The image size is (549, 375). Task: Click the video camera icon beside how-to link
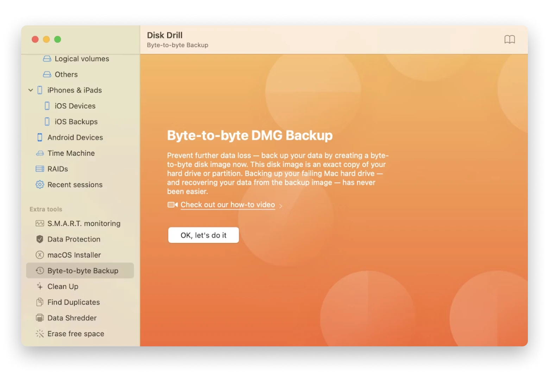(x=172, y=205)
